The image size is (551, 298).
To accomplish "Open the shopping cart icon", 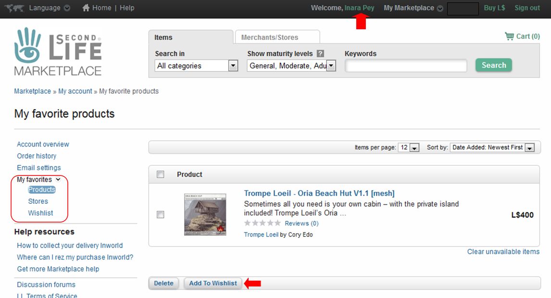I will tap(509, 36).
